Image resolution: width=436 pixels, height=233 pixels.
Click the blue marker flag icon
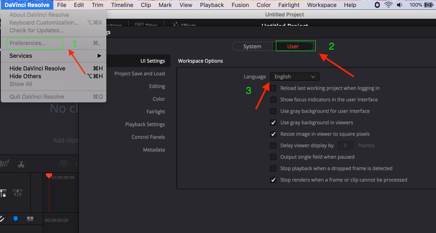[16, 219]
